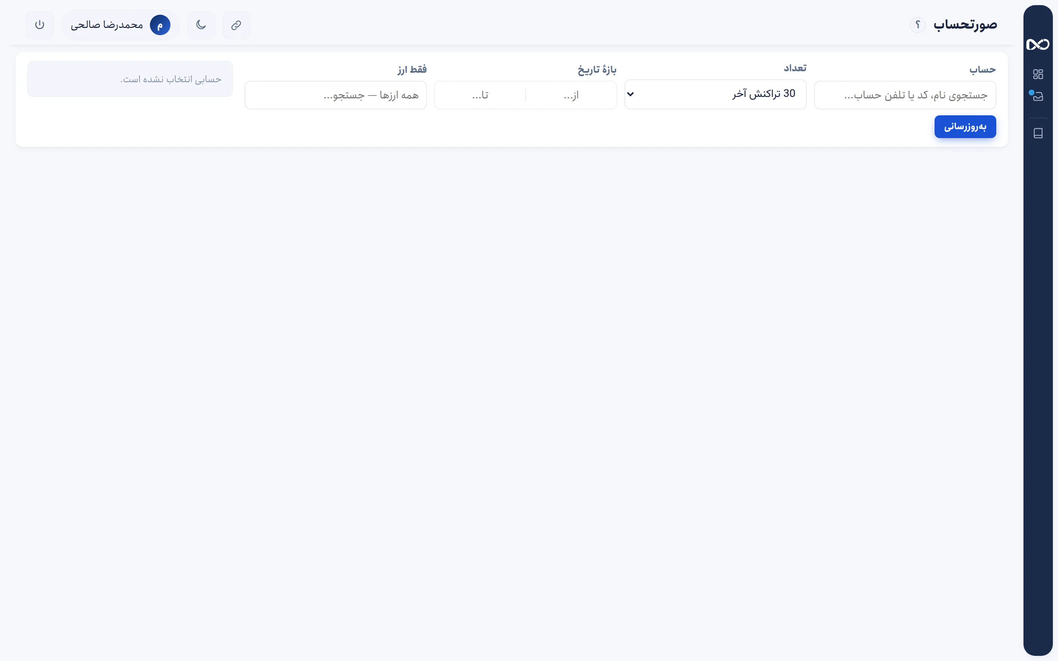Click the فقط ارز label
1058x661 pixels.
(x=412, y=69)
